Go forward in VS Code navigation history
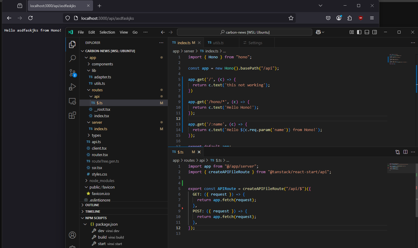 click(x=170, y=32)
